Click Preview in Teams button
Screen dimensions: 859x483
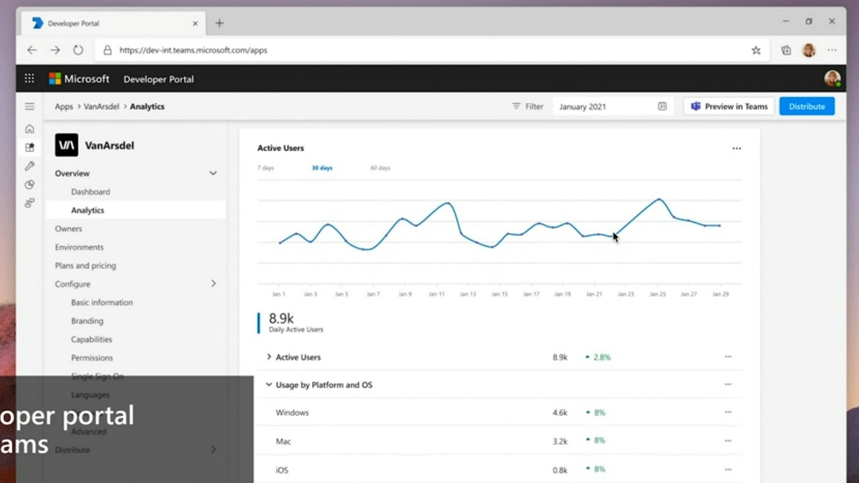(x=729, y=106)
